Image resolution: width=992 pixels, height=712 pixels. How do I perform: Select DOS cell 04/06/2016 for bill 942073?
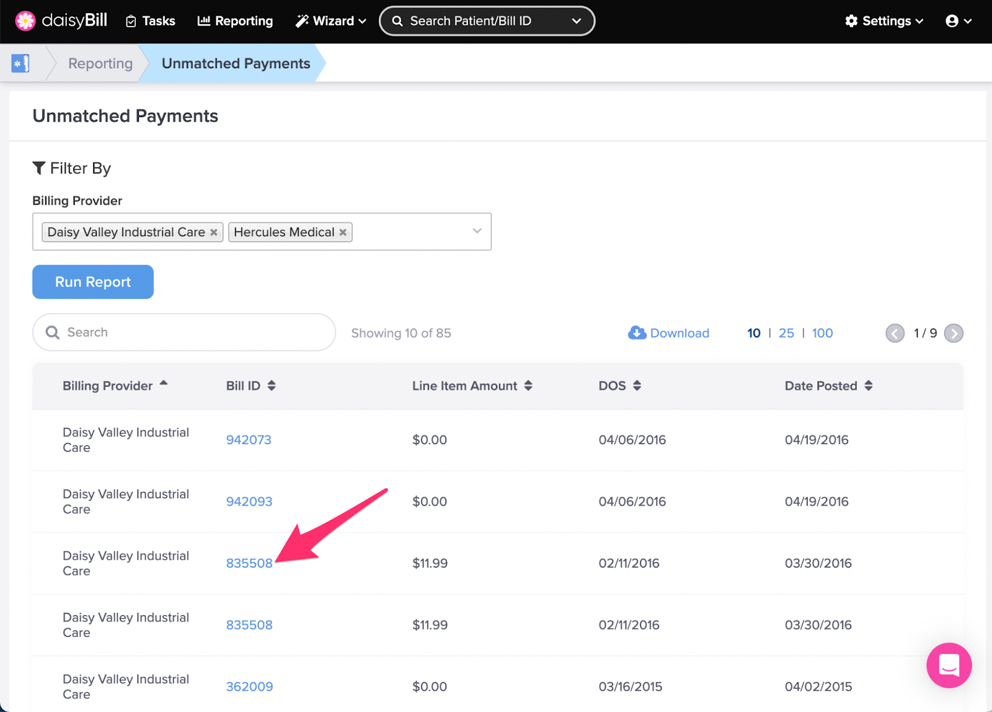pos(632,440)
